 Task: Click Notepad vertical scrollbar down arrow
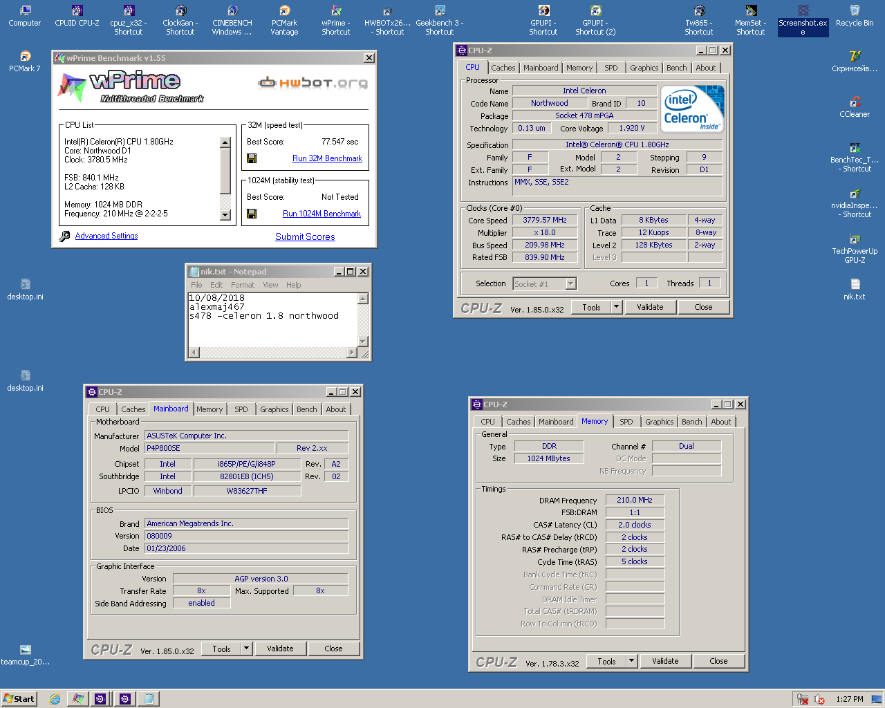click(x=363, y=341)
